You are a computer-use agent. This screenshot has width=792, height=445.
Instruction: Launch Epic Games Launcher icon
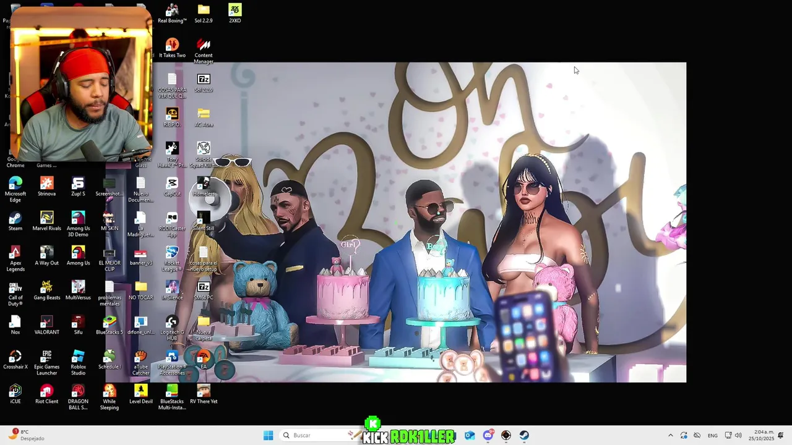pyautogui.click(x=46, y=362)
